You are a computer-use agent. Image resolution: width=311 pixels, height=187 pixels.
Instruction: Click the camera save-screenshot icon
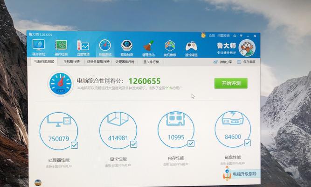coord(239,62)
